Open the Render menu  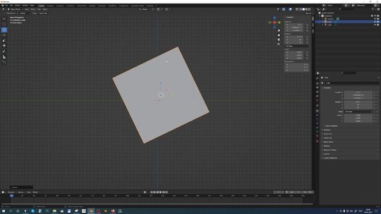[17, 5]
